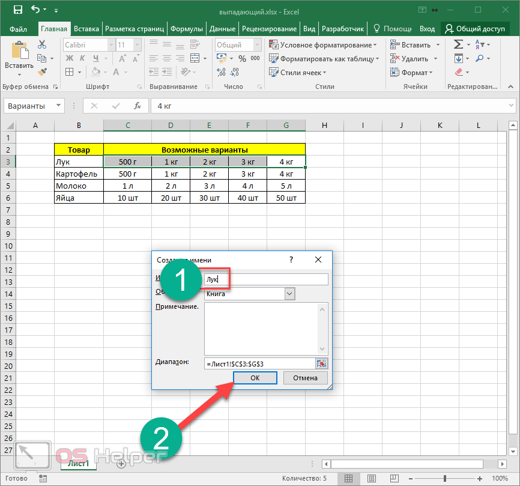Click the Undo arrow icon
The height and width of the screenshot is (486, 520).
pyautogui.click(x=35, y=10)
